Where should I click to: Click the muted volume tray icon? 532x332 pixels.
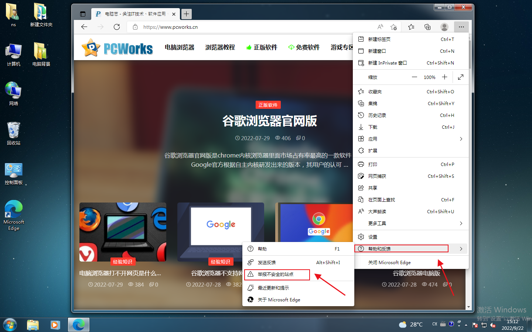pos(493,325)
